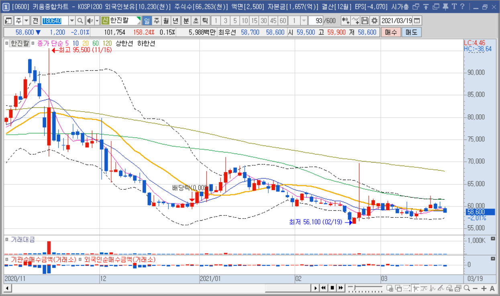Open the calendar date picker icon
The width and height of the screenshot is (500, 296).
tap(417, 20)
